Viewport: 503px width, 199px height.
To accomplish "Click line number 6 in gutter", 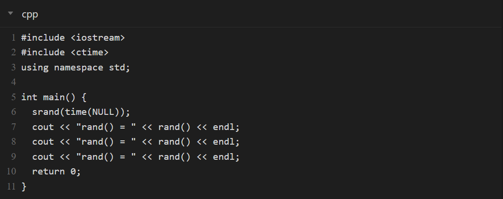I will pyautogui.click(x=14, y=112).
